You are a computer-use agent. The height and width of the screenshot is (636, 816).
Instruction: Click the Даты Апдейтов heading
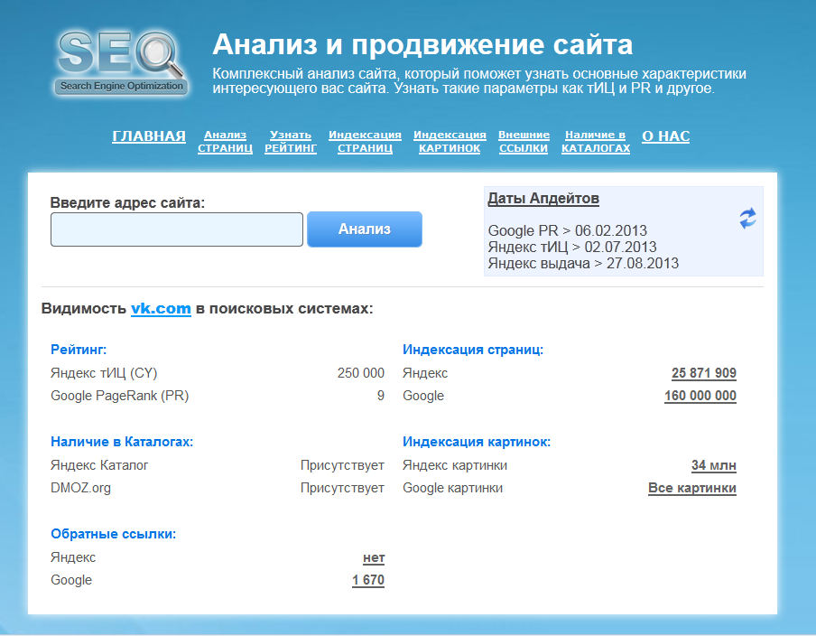(542, 199)
